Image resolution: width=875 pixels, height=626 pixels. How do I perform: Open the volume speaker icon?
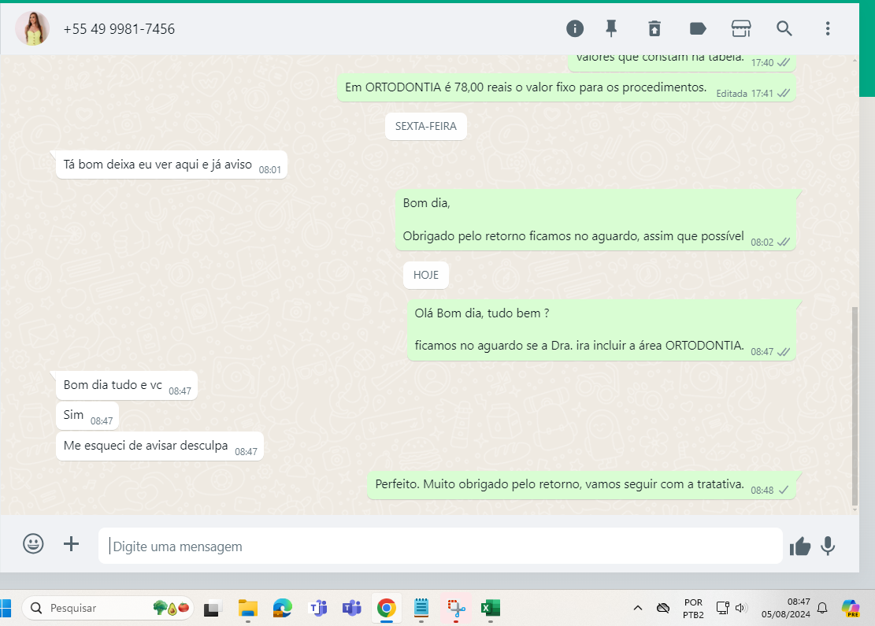tap(741, 608)
